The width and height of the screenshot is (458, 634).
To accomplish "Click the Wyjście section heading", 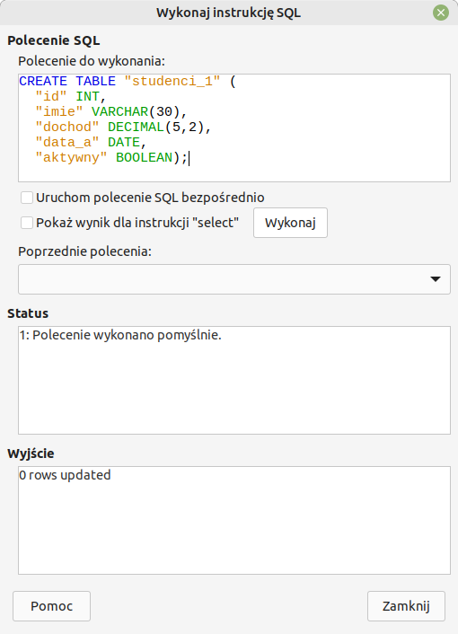I will pos(31,453).
